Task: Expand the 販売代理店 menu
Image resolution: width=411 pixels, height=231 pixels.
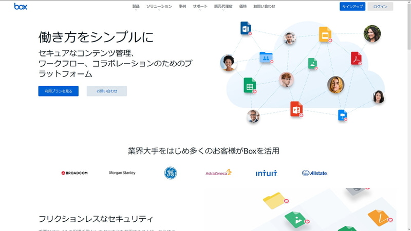Action: click(x=223, y=7)
